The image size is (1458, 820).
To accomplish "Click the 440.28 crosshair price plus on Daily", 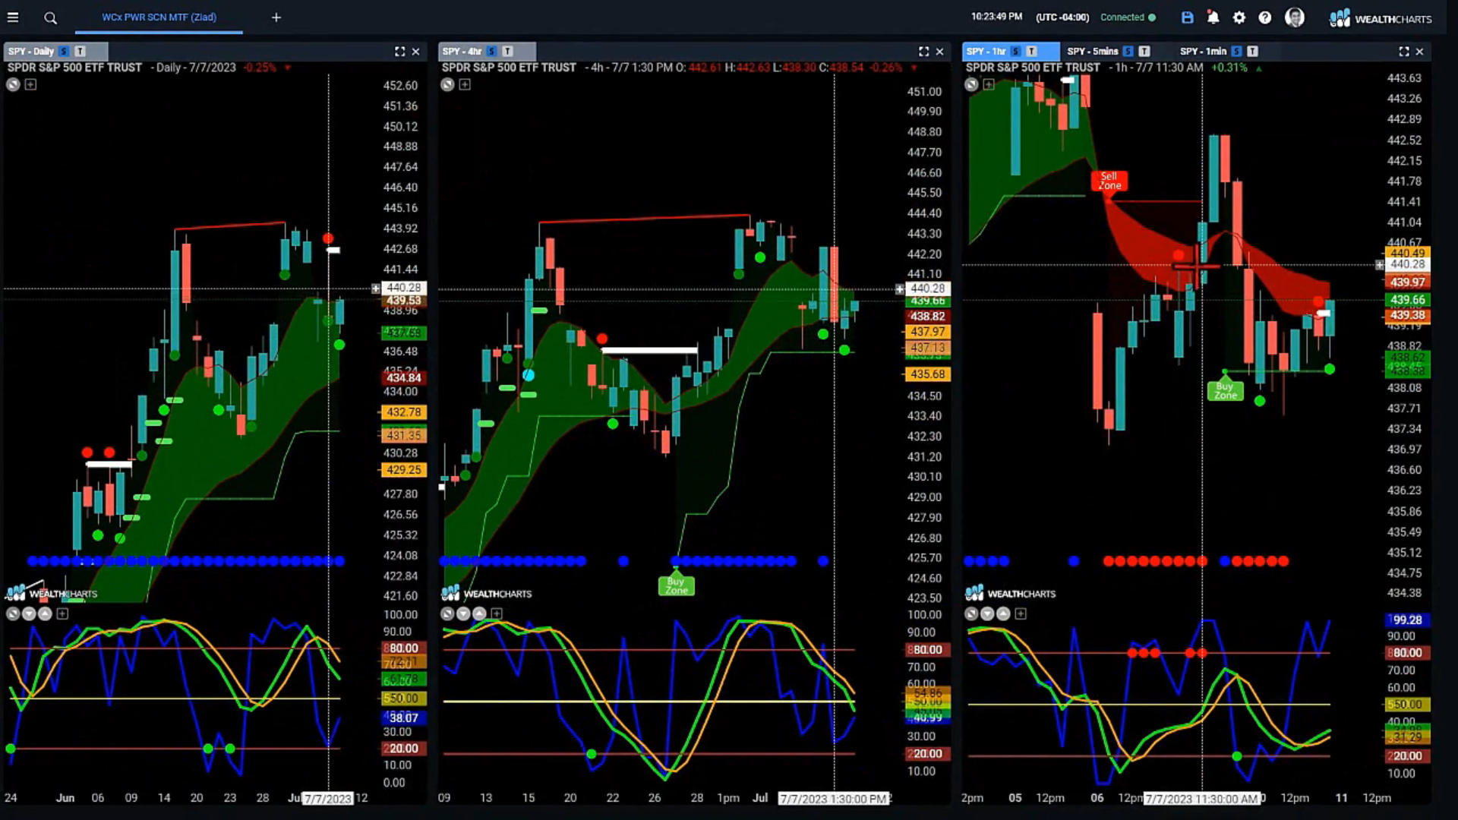I will click(x=375, y=289).
